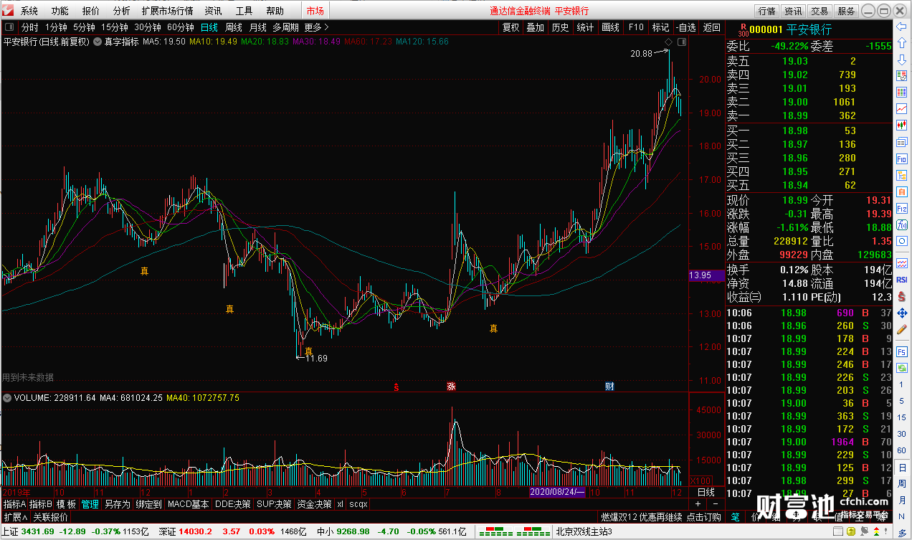Select the DDE决策 indicator
Viewport: 912px width, 540px height.
[233, 504]
